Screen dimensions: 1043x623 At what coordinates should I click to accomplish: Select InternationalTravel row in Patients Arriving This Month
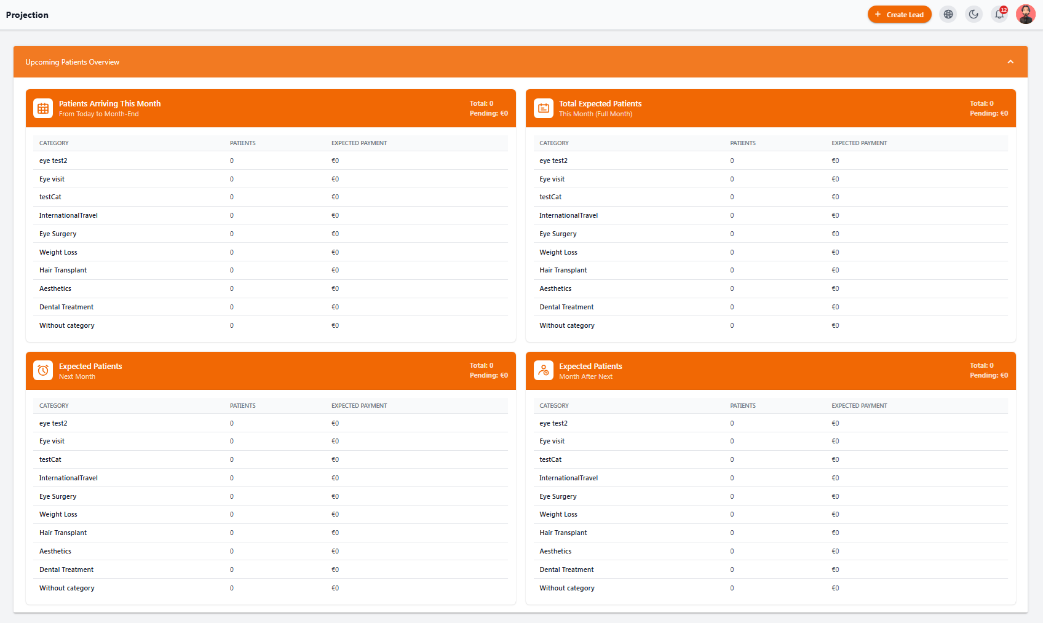point(271,215)
